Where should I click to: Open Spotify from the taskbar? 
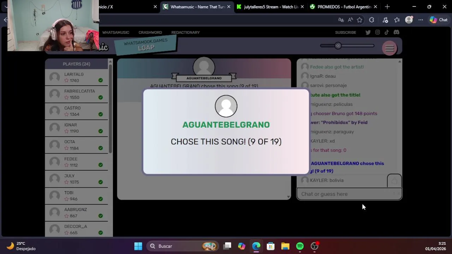click(300, 246)
